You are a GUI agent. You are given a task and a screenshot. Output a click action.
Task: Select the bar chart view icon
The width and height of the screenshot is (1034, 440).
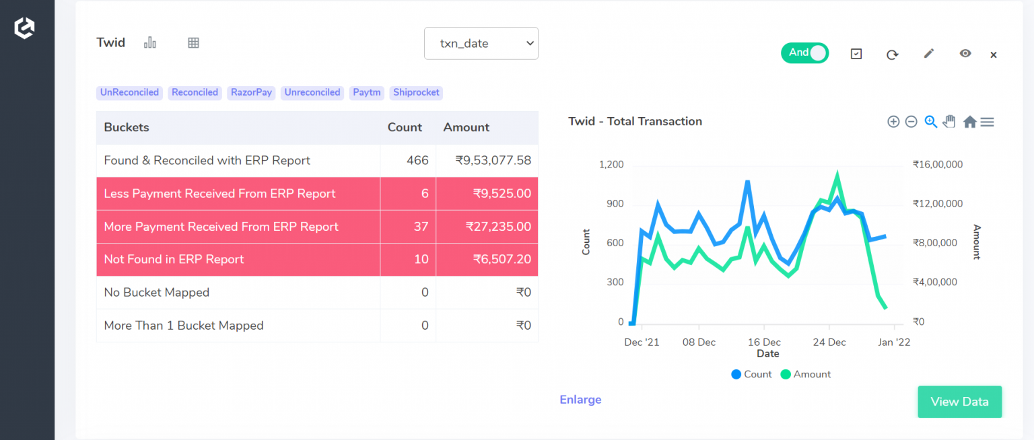point(149,42)
